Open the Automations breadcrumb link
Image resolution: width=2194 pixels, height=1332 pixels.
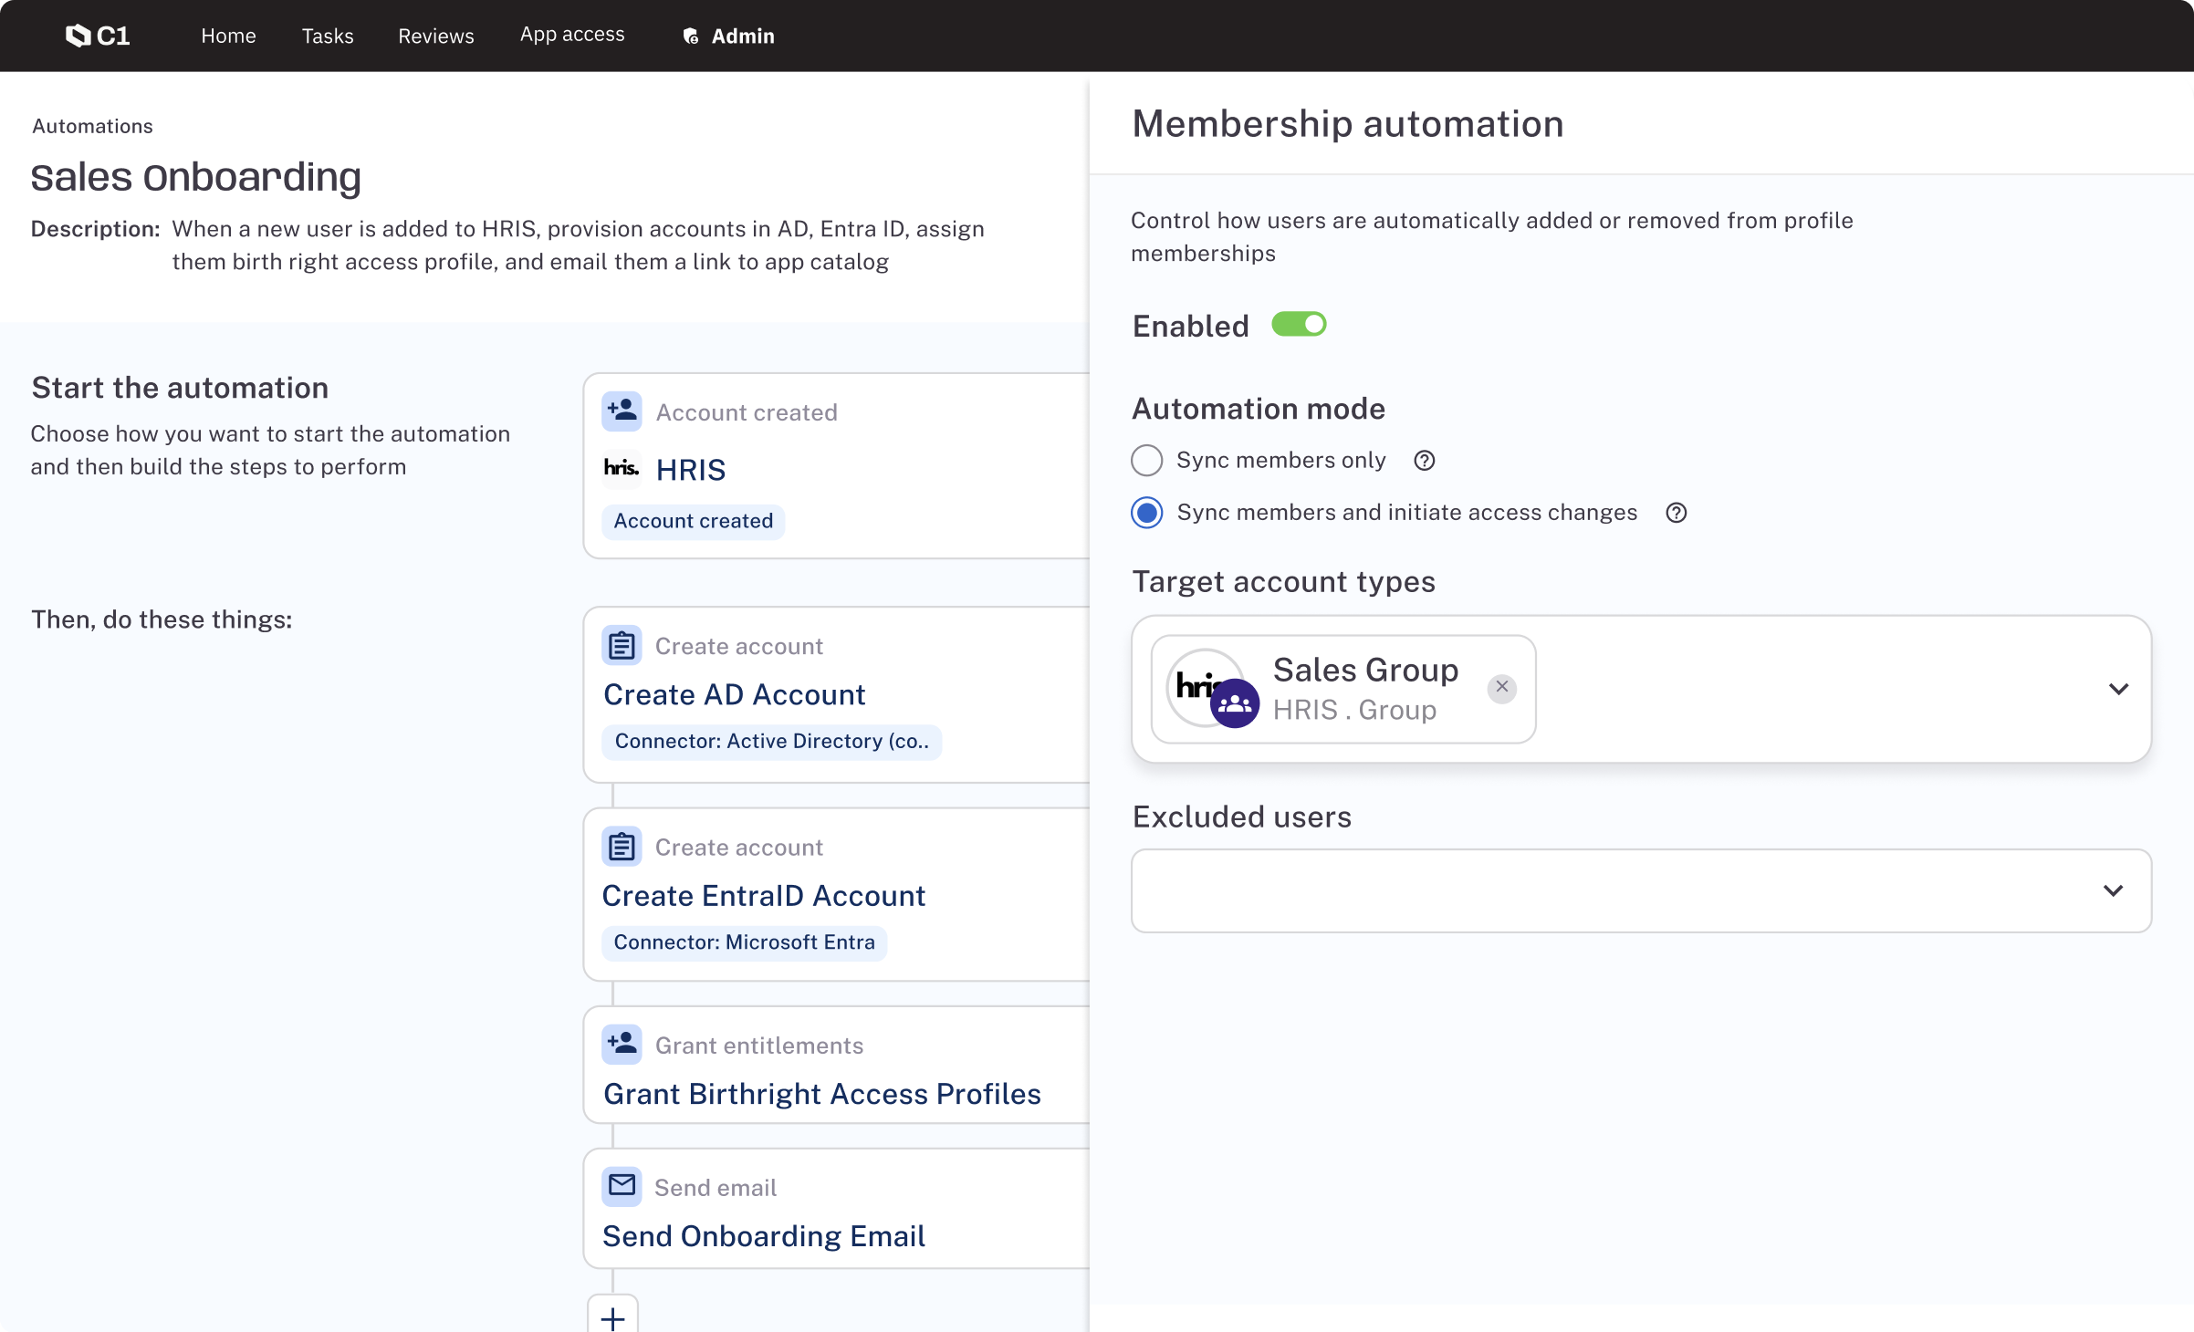pos(91,125)
